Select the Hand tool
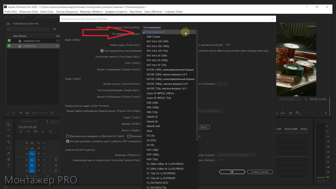Screen dimensions: 336x189 [x=8, y=159]
